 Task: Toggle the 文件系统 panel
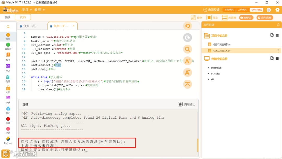coord(265,18)
